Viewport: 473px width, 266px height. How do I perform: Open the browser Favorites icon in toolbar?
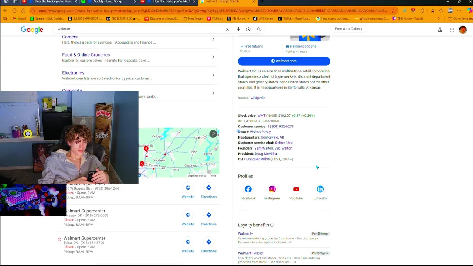point(441,11)
